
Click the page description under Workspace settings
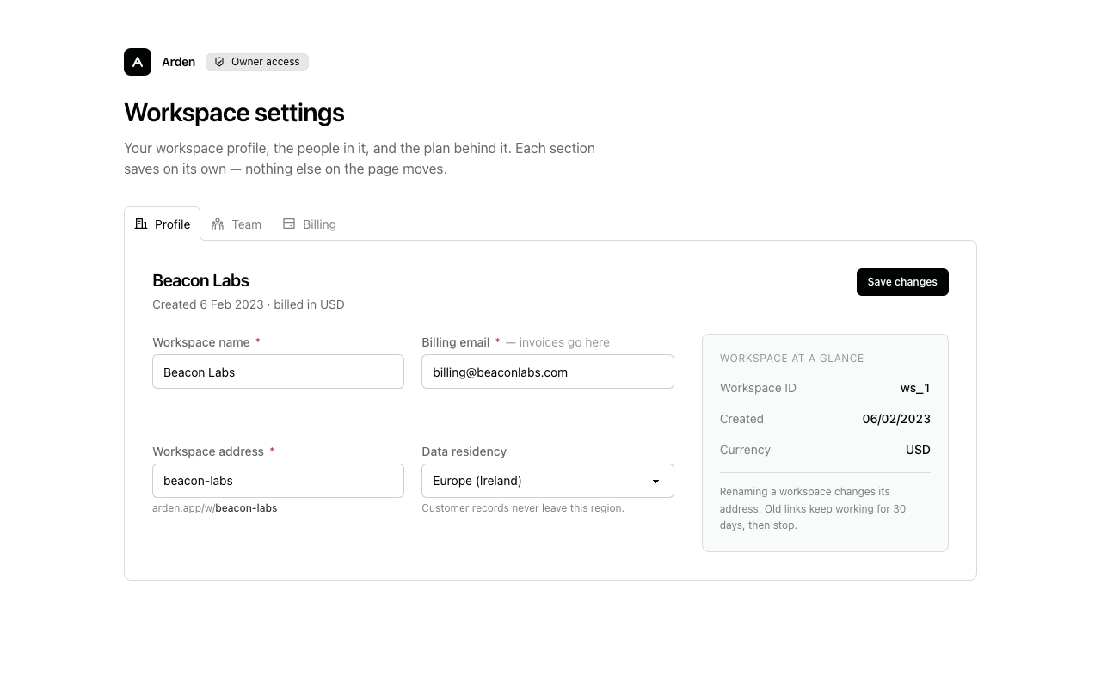(360, 158)
